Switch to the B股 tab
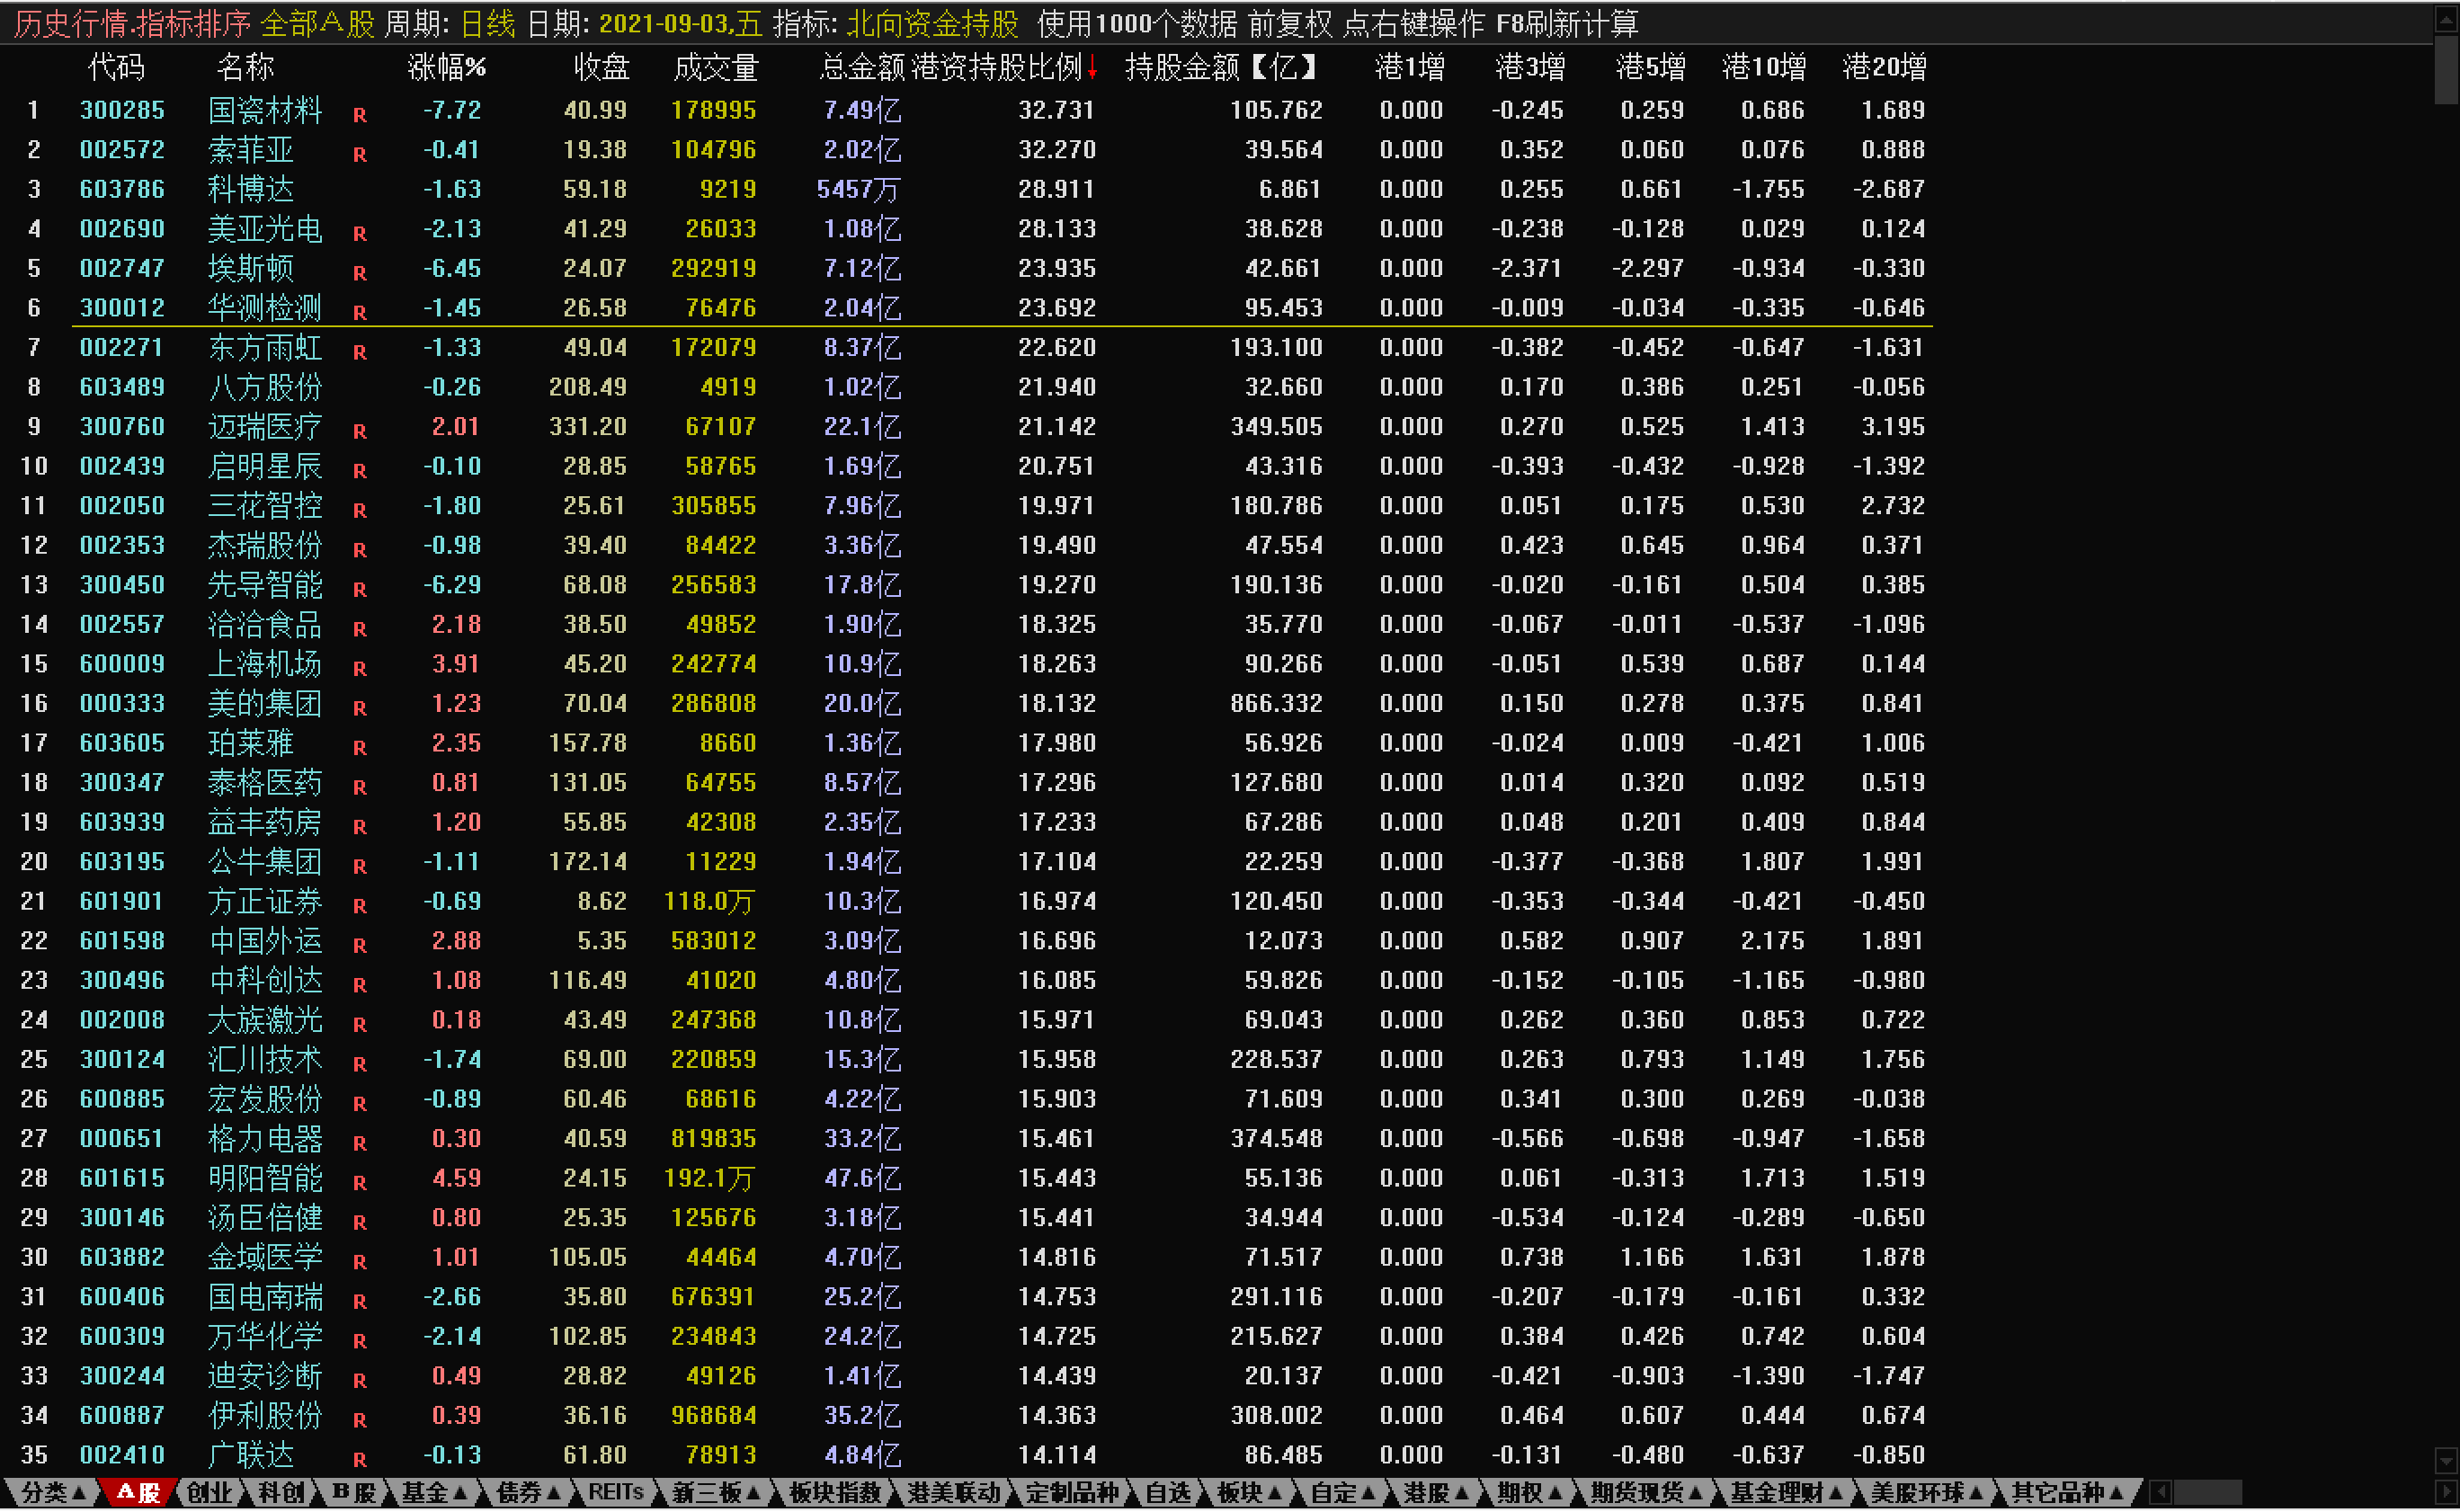Screen dimensions: 2460x1512 353,1492
